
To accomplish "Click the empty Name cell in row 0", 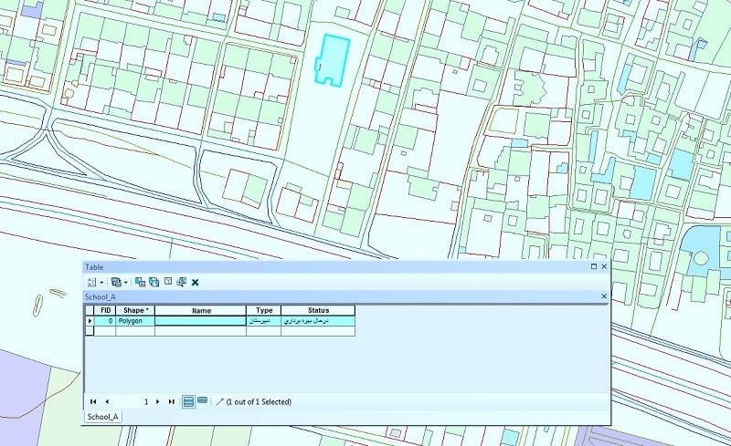I will [200, 322].
